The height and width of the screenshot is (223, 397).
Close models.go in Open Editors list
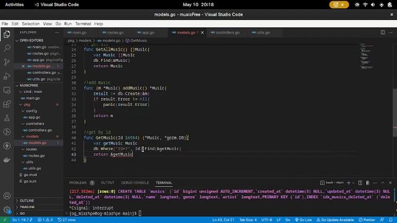(23, 66)
